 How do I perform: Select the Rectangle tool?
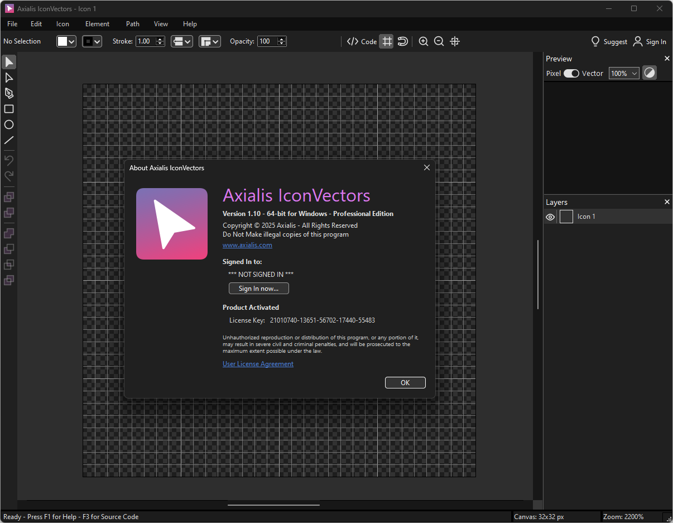[9, 109]
